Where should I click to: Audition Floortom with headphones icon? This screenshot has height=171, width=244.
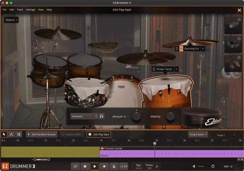click(x=101, y=116)
